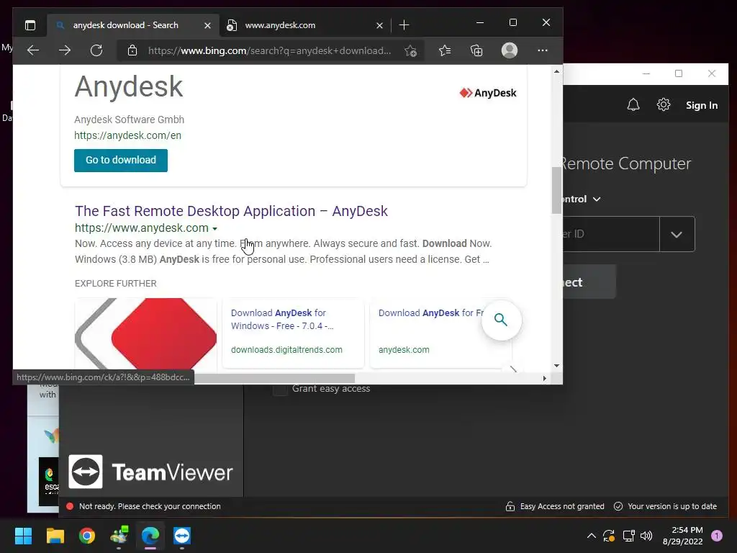Click the address bar URL field

point(269,51)
